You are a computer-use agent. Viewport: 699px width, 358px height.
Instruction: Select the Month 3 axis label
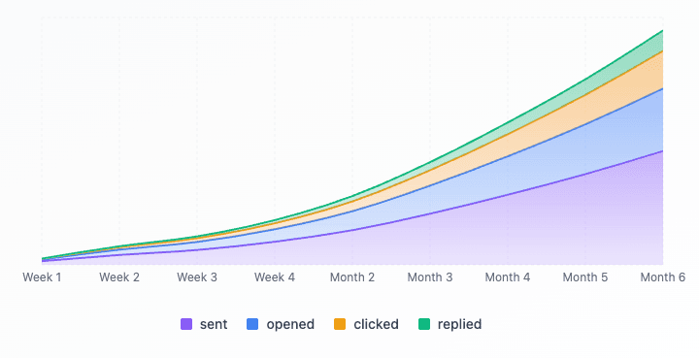click(x=430, y=277)
